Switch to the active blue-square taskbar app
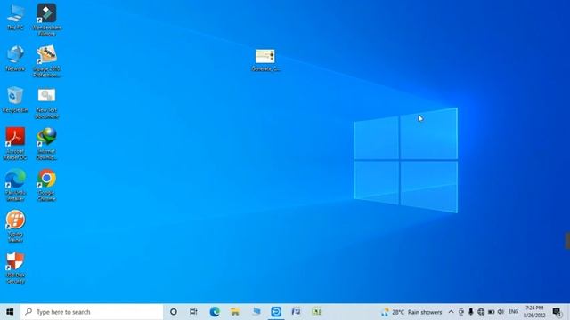This screenshot has width=570, height=320. pyautogui.click(x=276, y=312)
